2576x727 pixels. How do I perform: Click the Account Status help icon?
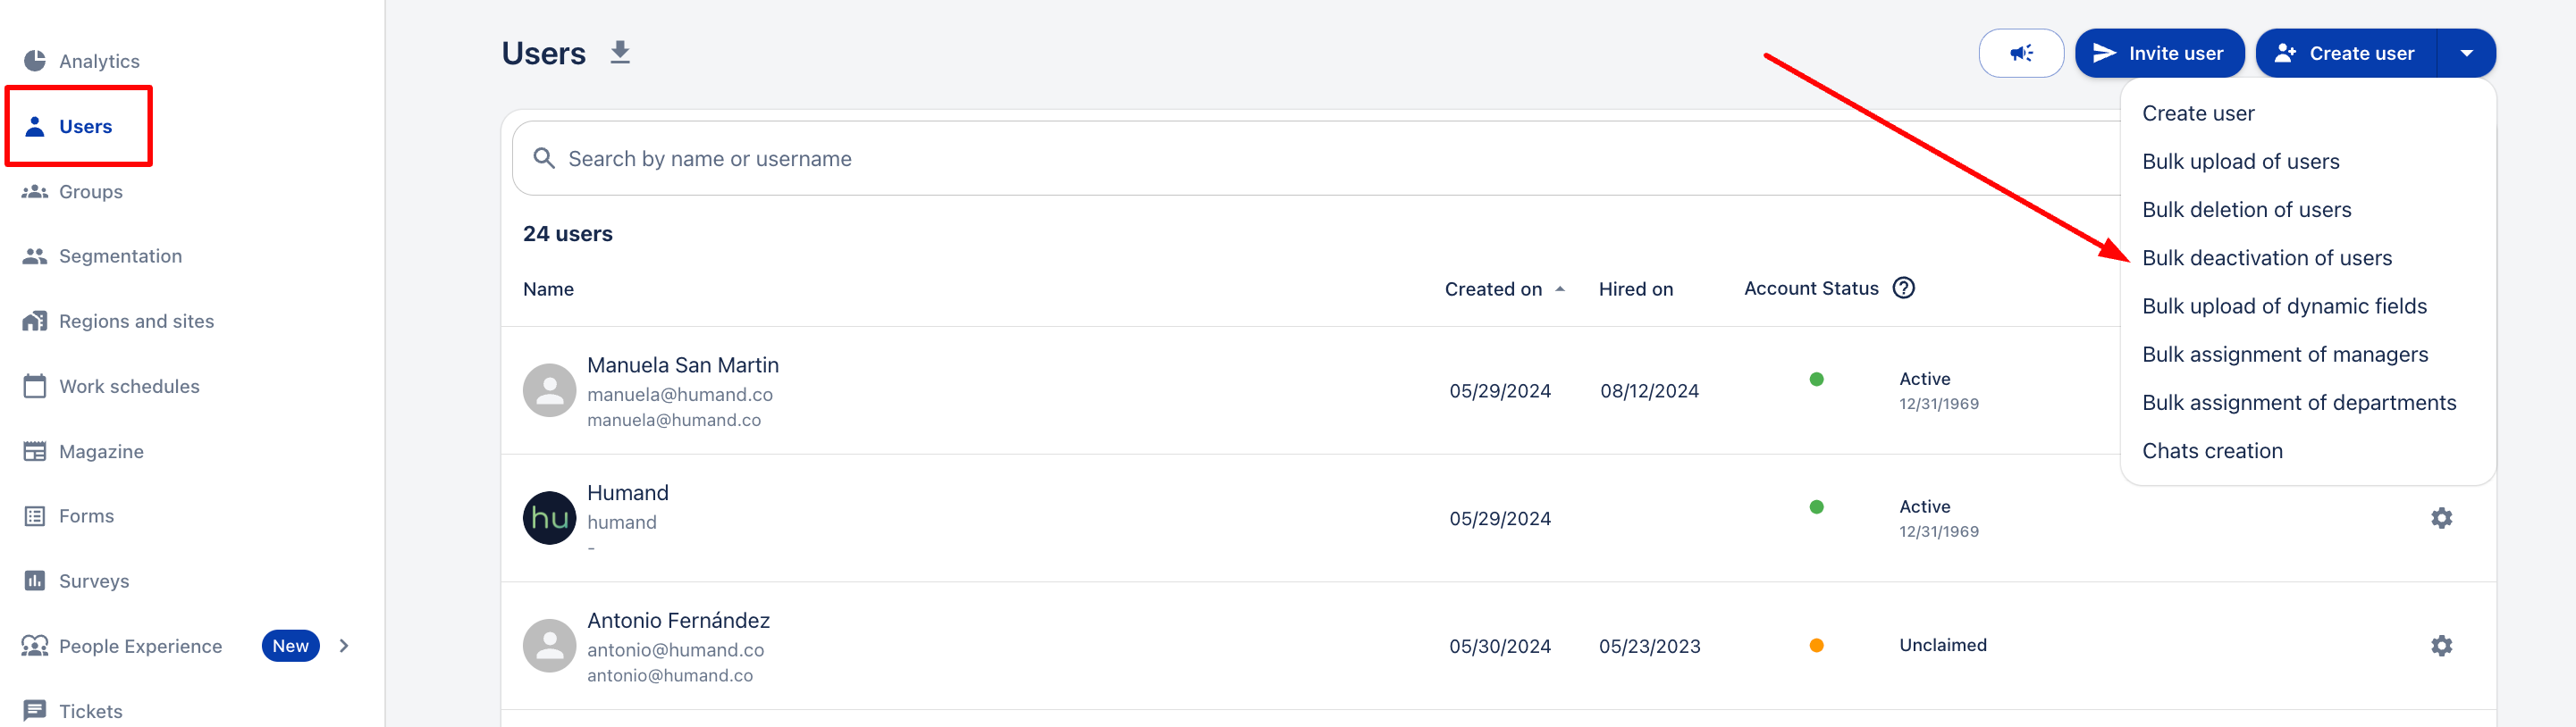1904,288
